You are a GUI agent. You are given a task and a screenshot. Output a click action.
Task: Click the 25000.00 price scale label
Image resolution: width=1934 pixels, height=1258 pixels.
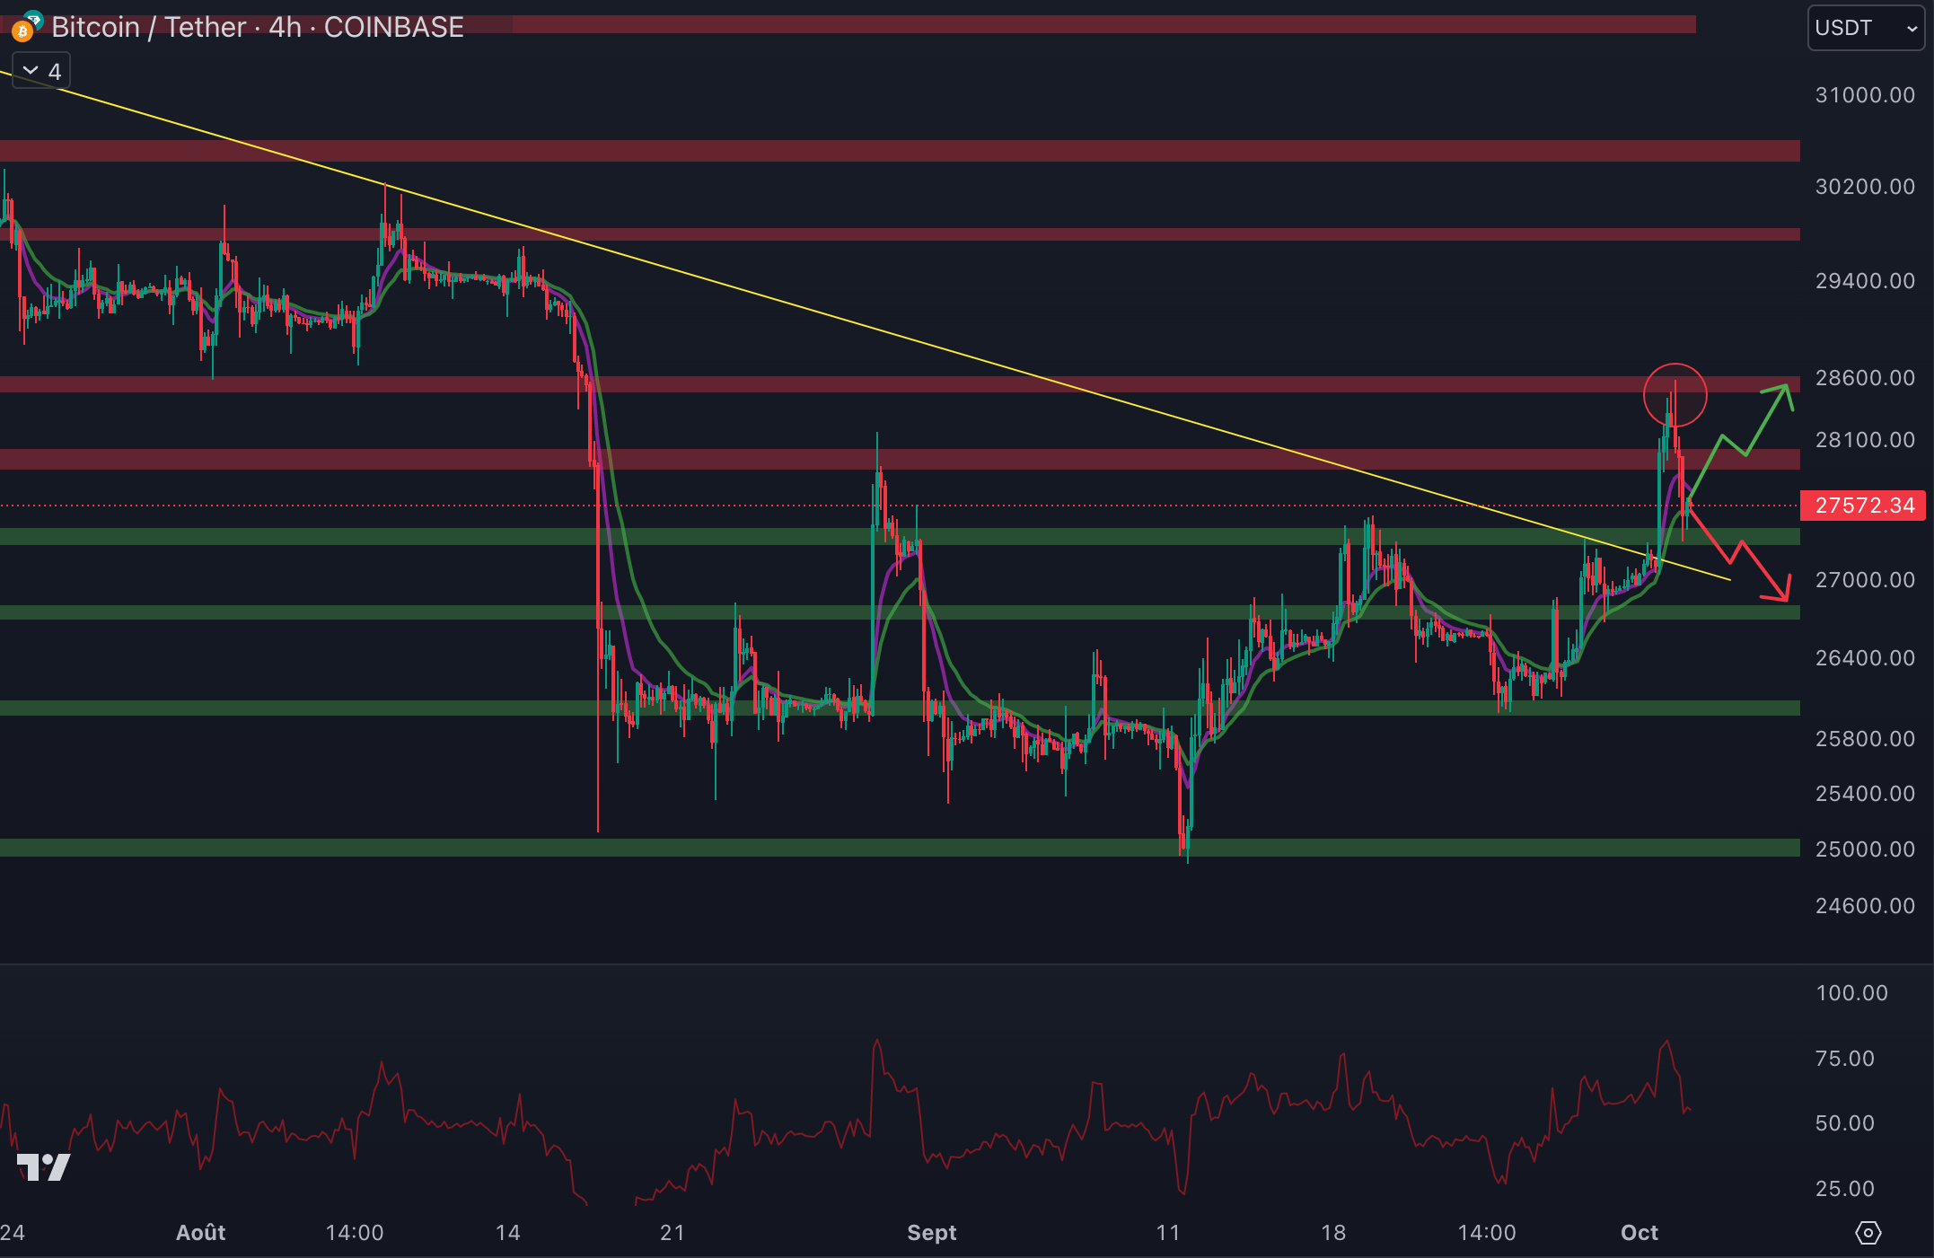[x=1864, y=849]
